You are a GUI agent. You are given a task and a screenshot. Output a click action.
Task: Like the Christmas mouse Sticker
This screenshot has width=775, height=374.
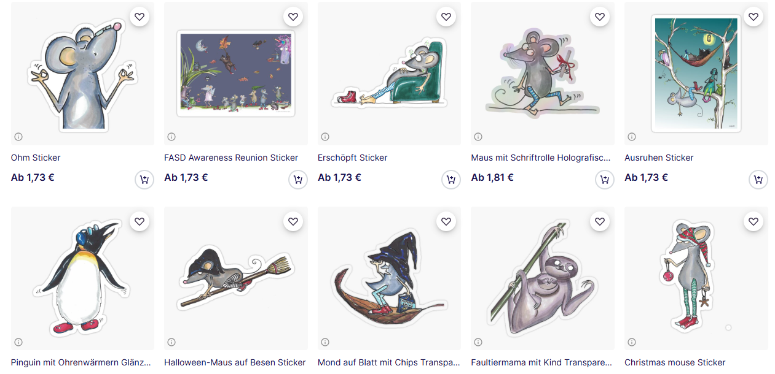753,221
